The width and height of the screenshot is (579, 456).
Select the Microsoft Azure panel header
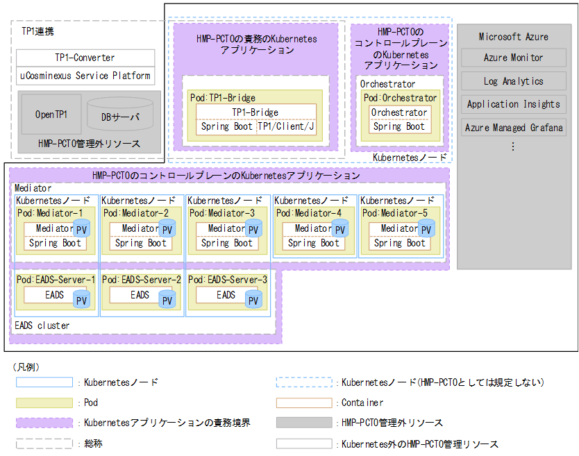[513, 37]
